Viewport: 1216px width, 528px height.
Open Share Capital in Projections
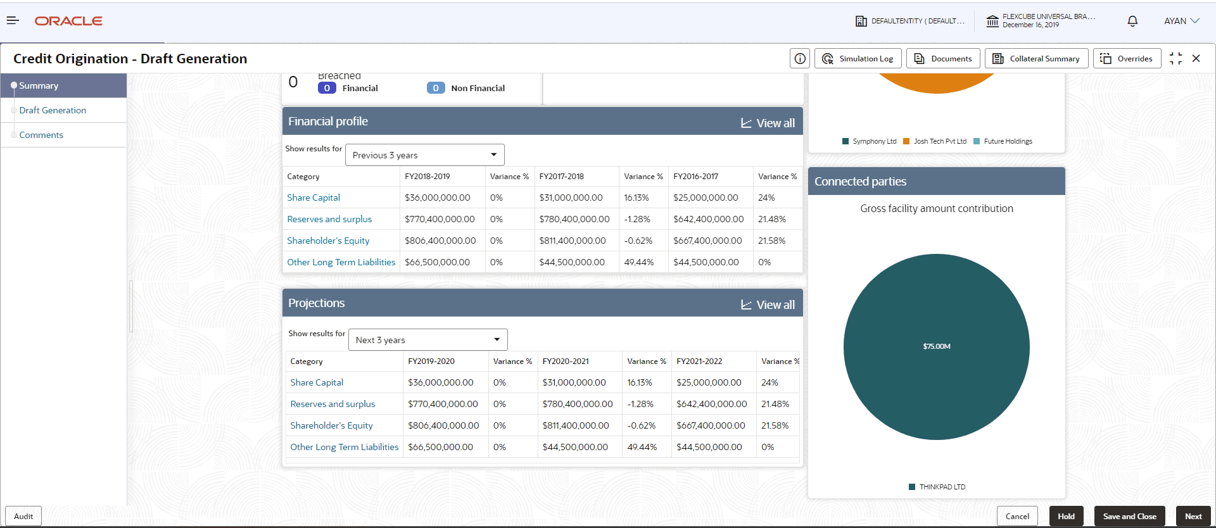(317, 382)
